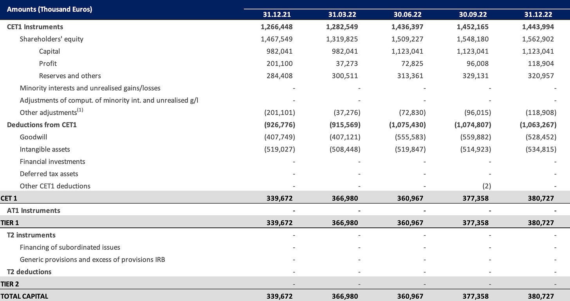The height and width of the screenshot is (301, 570).
Task: Click the 'Other CET1 deductions' row label
Action: (x=55, y=186)
